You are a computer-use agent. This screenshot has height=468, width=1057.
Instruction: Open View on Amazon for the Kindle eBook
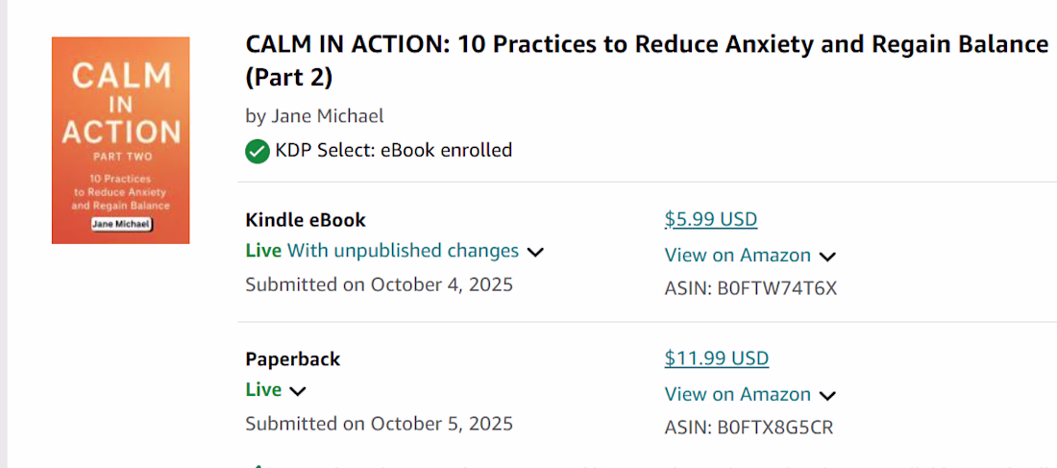coord(737,256)
